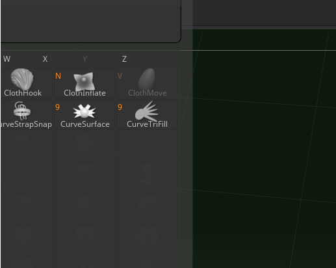
Task: Filter brushes by letter W
Action: pyautogui.click(x=6, y=59)
